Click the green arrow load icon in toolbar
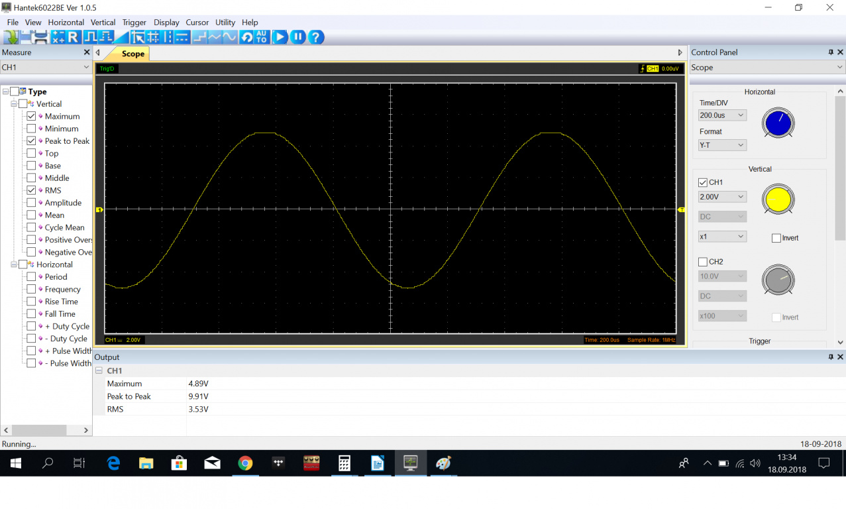The image size is (846, 509). (x=11, y=37)
